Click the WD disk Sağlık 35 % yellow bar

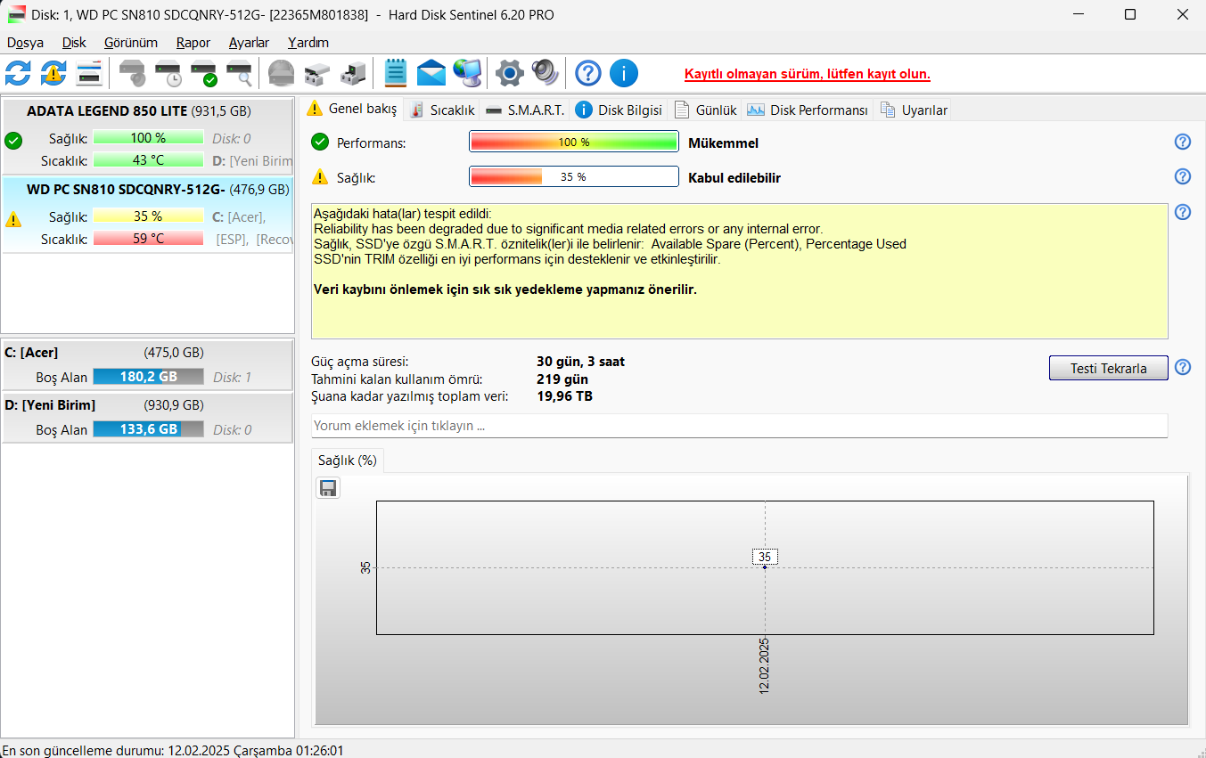coord(148,216)
